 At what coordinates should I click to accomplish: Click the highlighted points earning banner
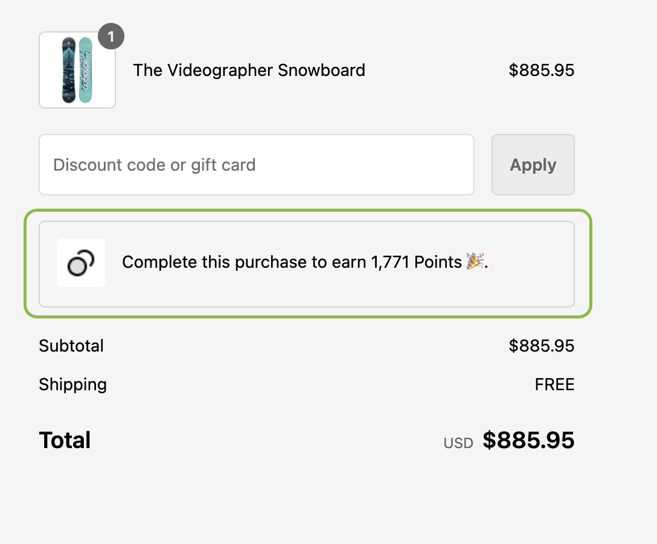[307, 264]
